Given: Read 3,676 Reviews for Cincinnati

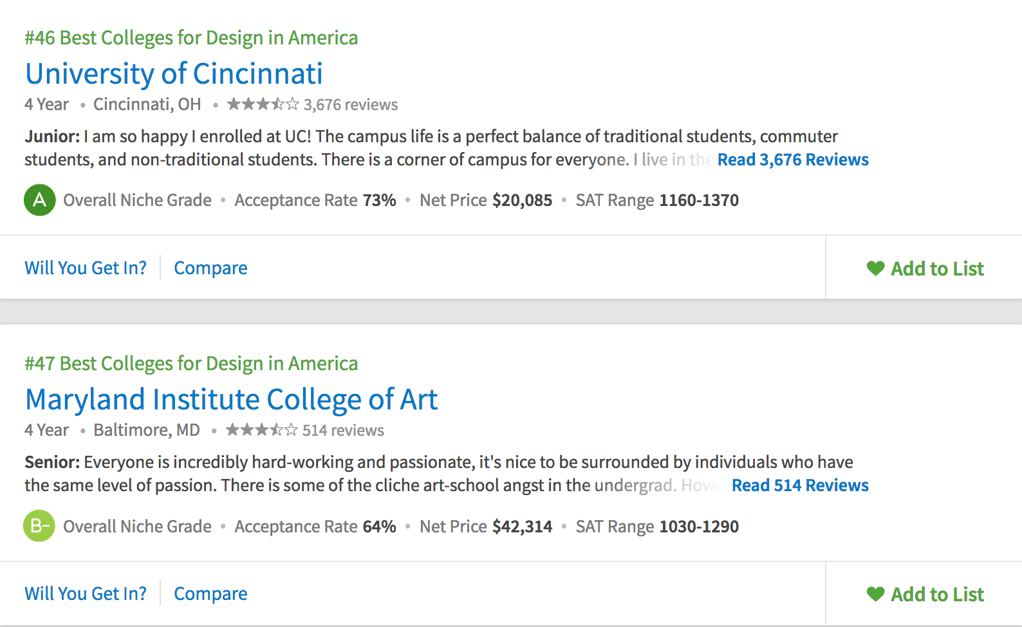Looking at the screenshot, I should (793, 160).
